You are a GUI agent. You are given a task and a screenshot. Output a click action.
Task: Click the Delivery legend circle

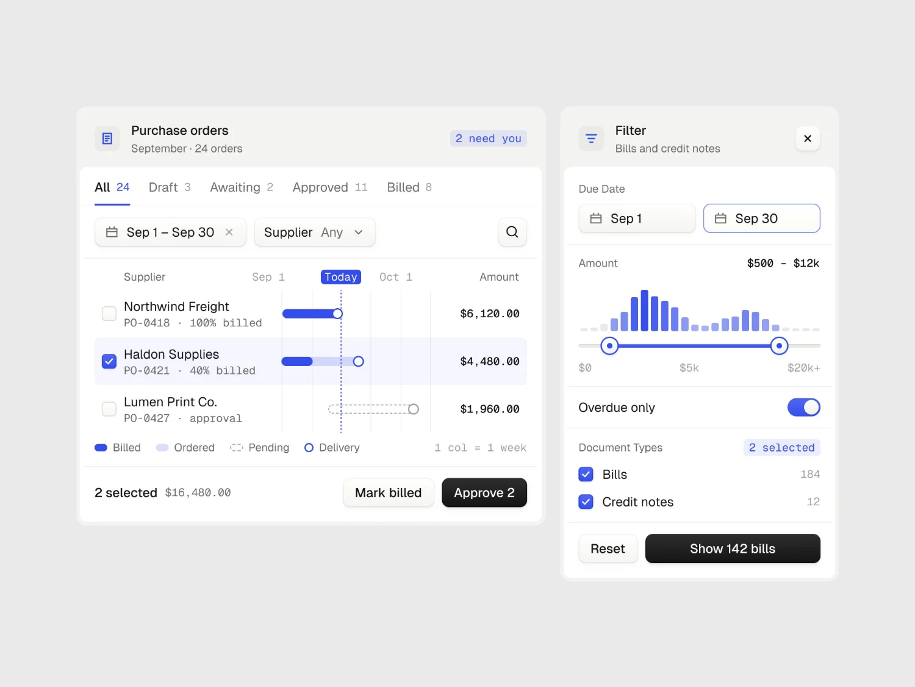tap(309, 448)
